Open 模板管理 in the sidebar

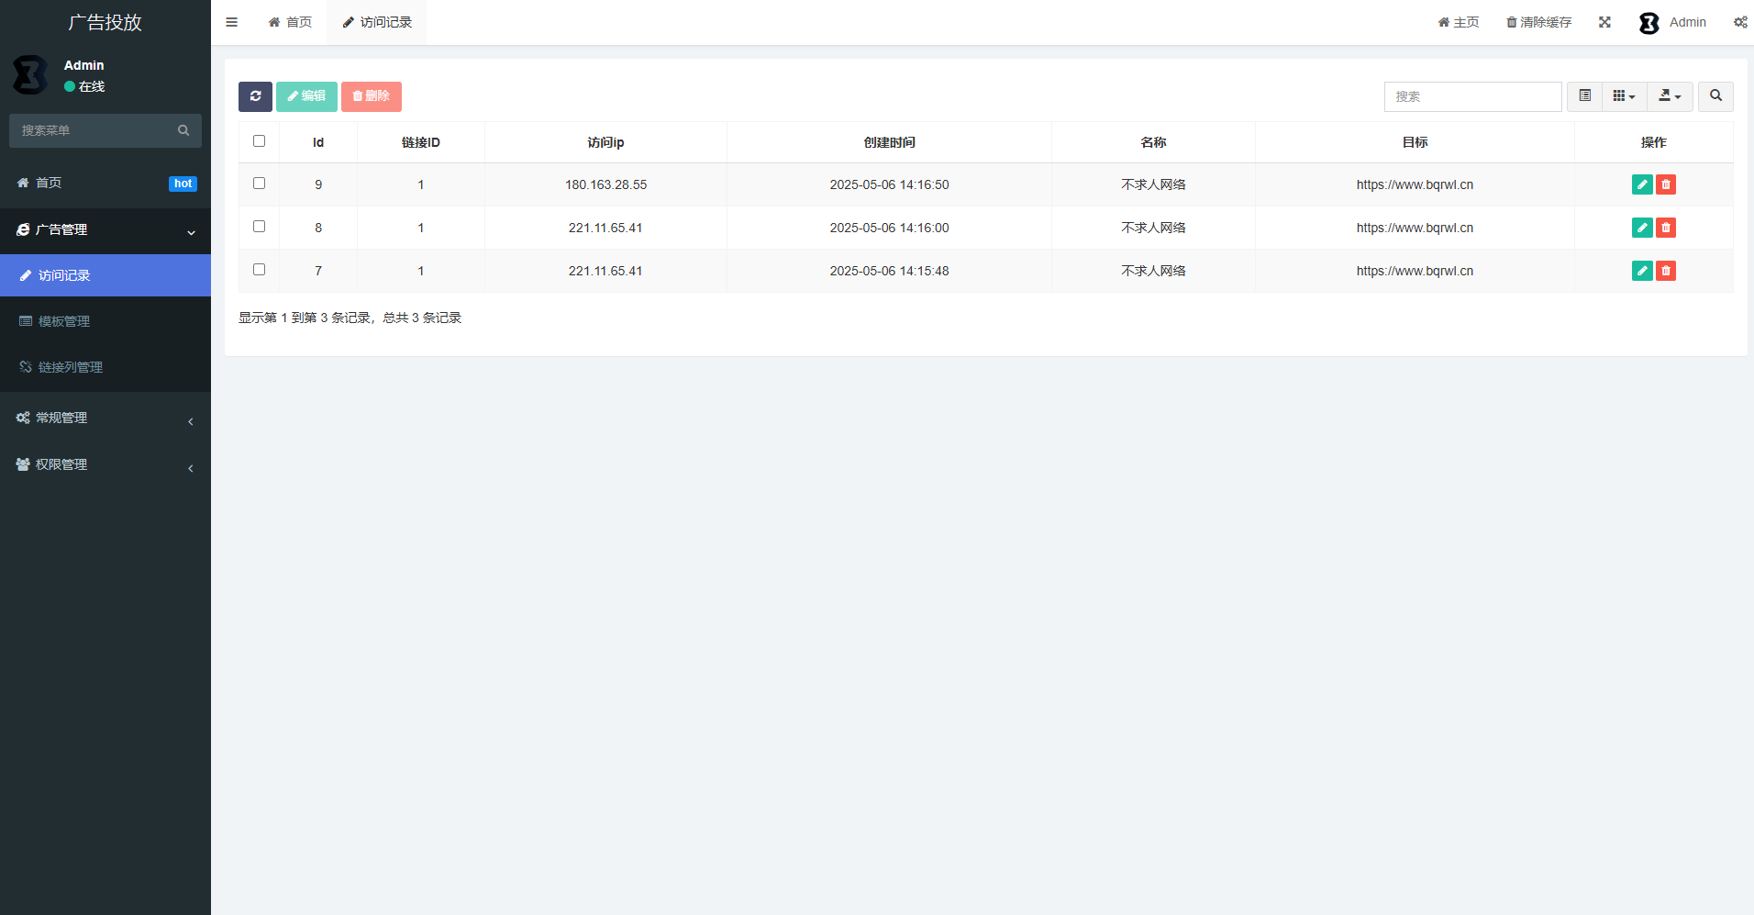coord(64,321)
